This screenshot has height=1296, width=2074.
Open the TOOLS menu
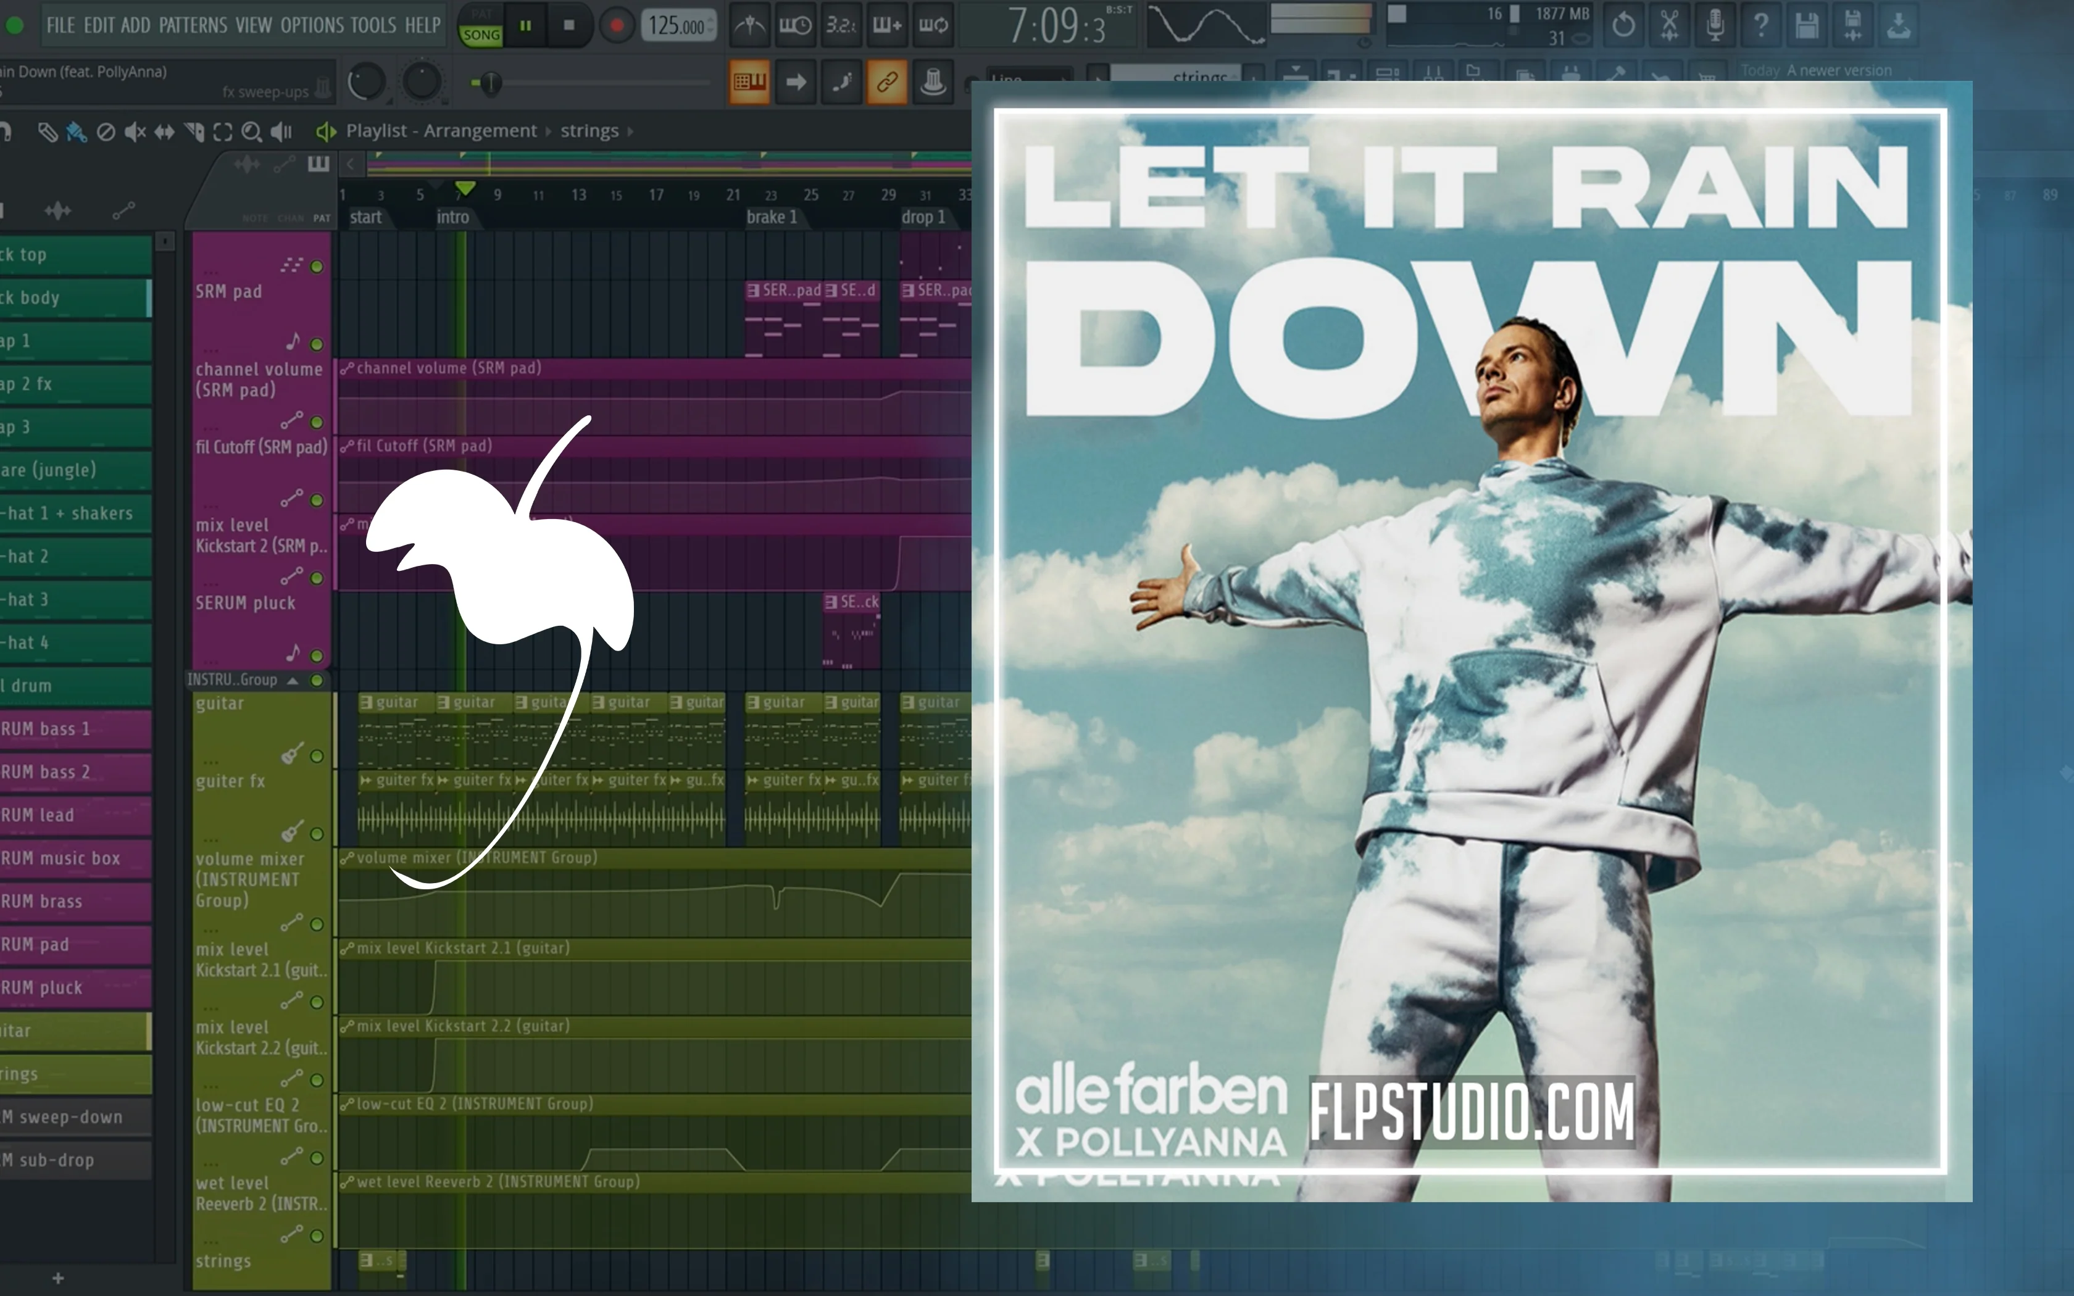point(373,25)
